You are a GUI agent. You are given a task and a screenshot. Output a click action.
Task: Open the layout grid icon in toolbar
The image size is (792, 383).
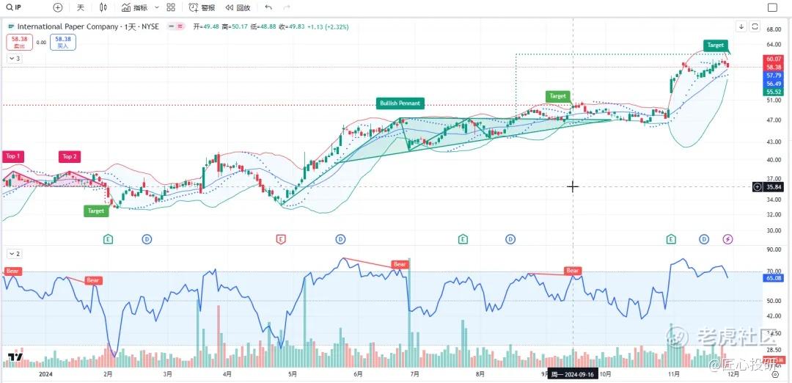click(171, 7)
